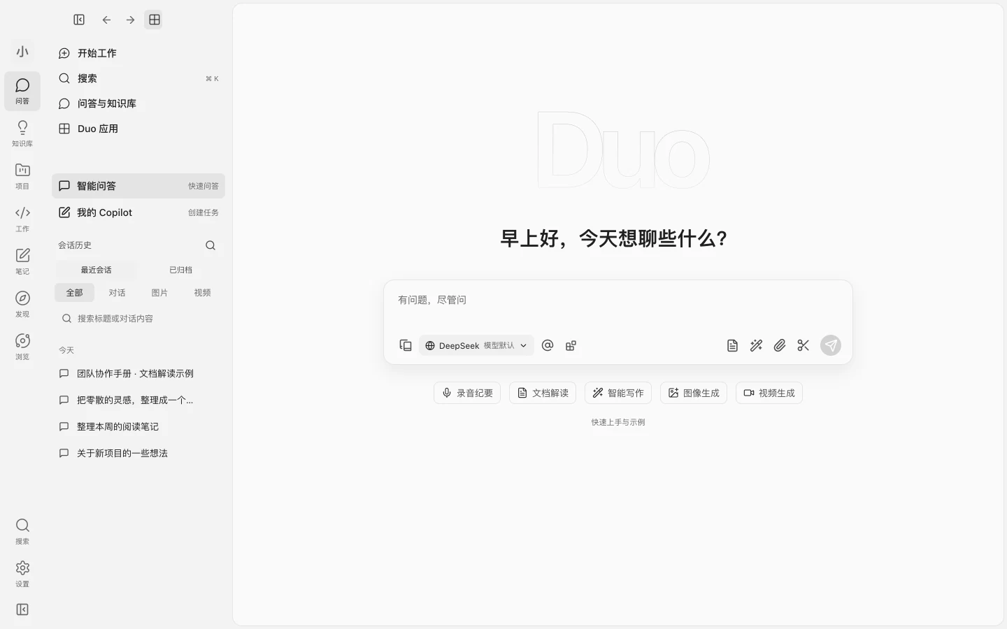Image resolution: width=1007 pixels, height=629 pixels.
Task: Open 笔记 in left rail
Action: click(22, 261)
